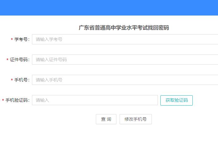Submit with the 查询 button

point(106,119)
